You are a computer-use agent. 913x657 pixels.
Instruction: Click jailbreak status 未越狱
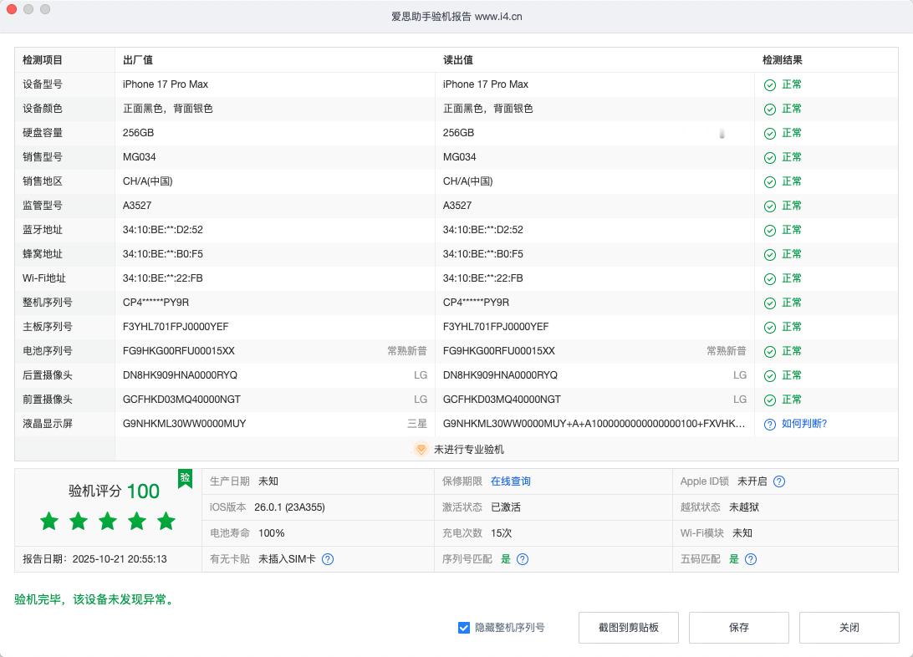point(744,507)
